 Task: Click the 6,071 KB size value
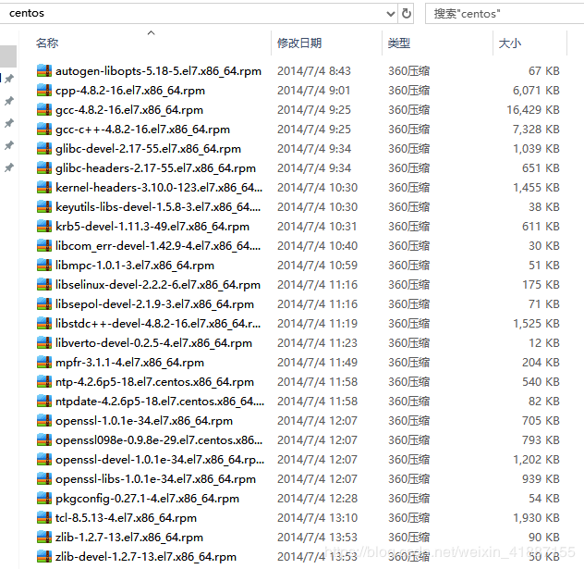(x=536, y=90)
